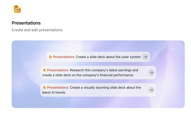Click the 'latest AI trends' line of text

[x=54, y=92]
